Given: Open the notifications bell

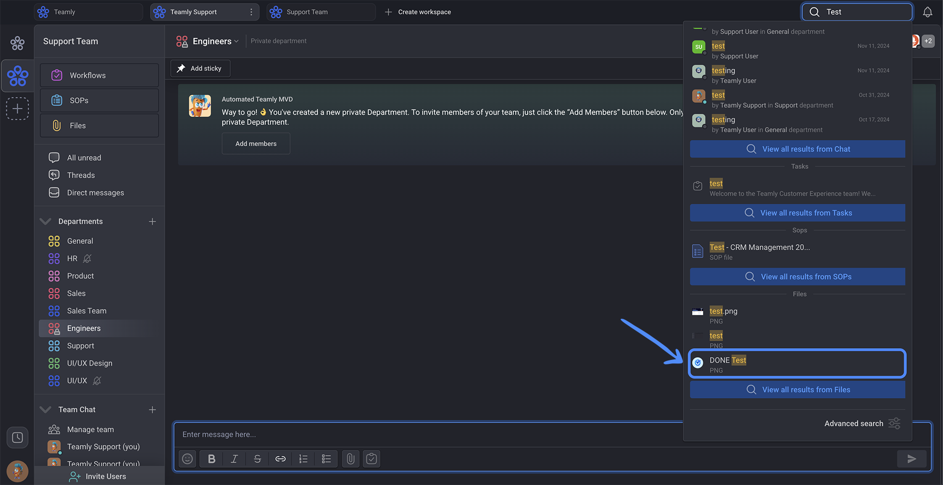Looking at the screenshot, I should click(928, 12).
